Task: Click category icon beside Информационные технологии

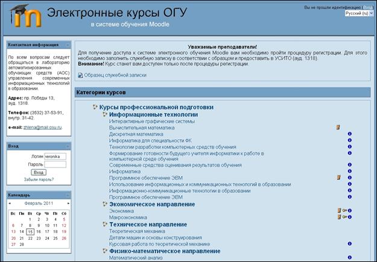Action: coord(105,114)
